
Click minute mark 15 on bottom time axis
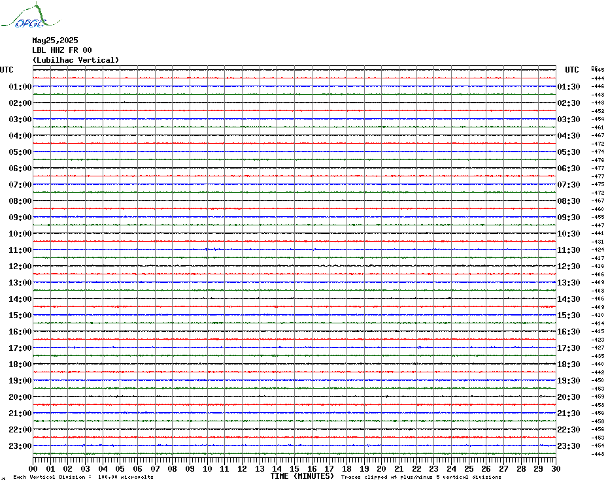pyautogui.click(x=295, y=468)
